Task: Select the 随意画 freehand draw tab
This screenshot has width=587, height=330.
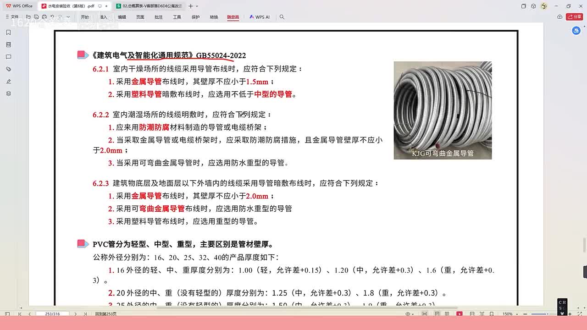Action: tap(233, 17)
